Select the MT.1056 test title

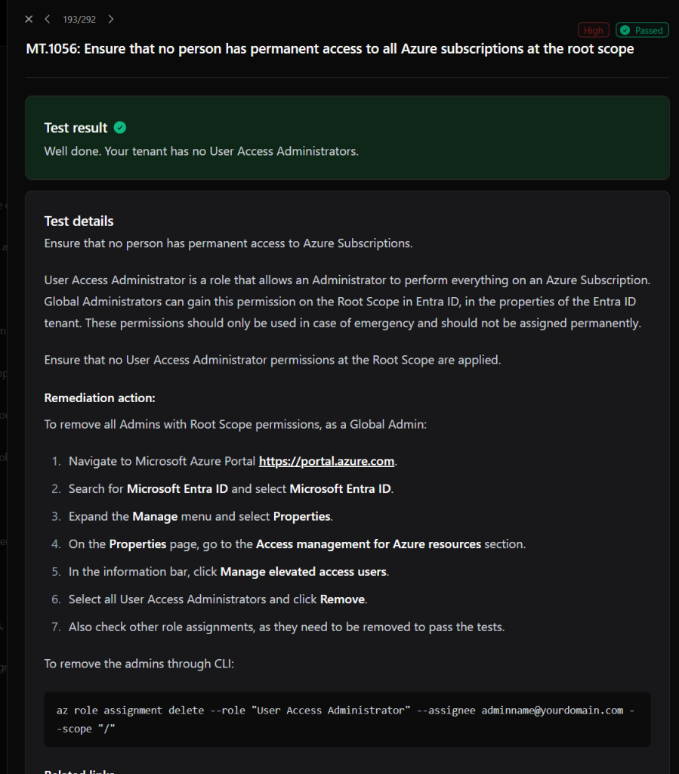pos(330,49)
